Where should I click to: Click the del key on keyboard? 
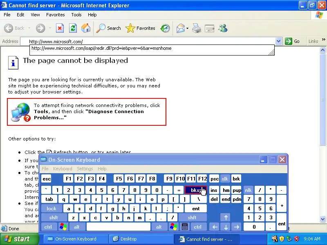tap(214, 199)
